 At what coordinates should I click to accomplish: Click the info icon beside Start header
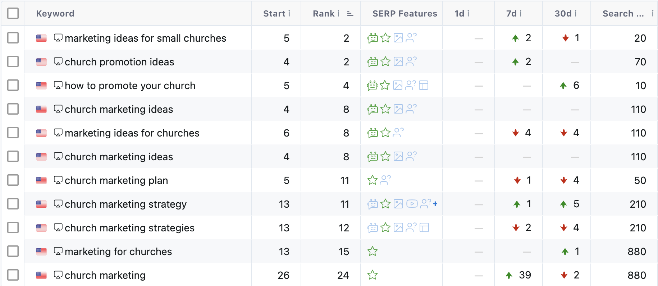(x=289, y=13)
